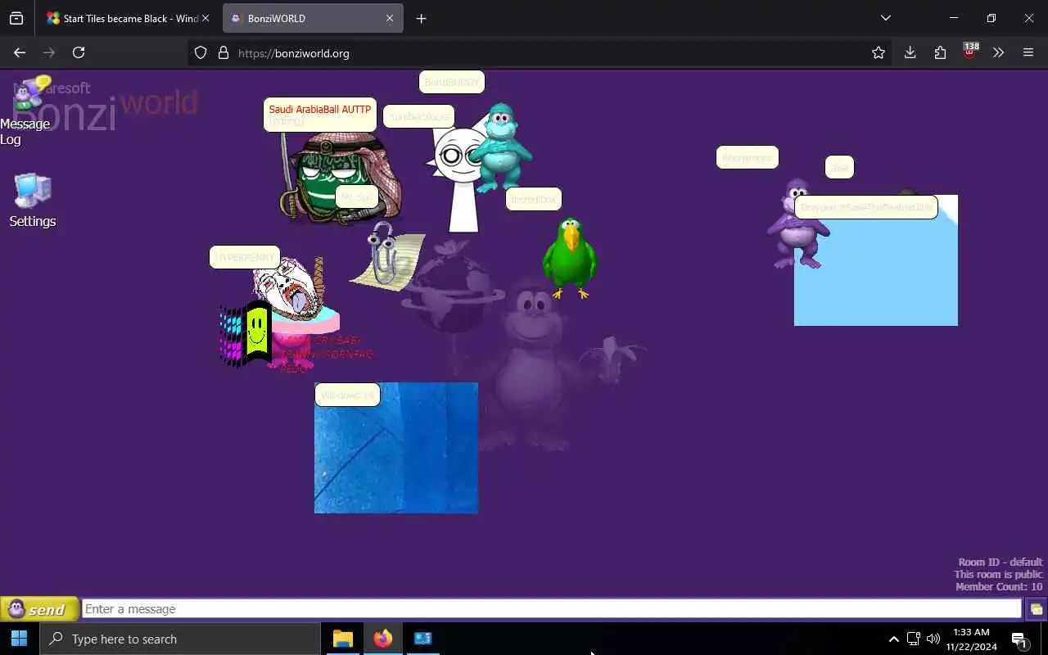Open the network status tray icon
This screenshot has width=1048, height=655.
914,639
